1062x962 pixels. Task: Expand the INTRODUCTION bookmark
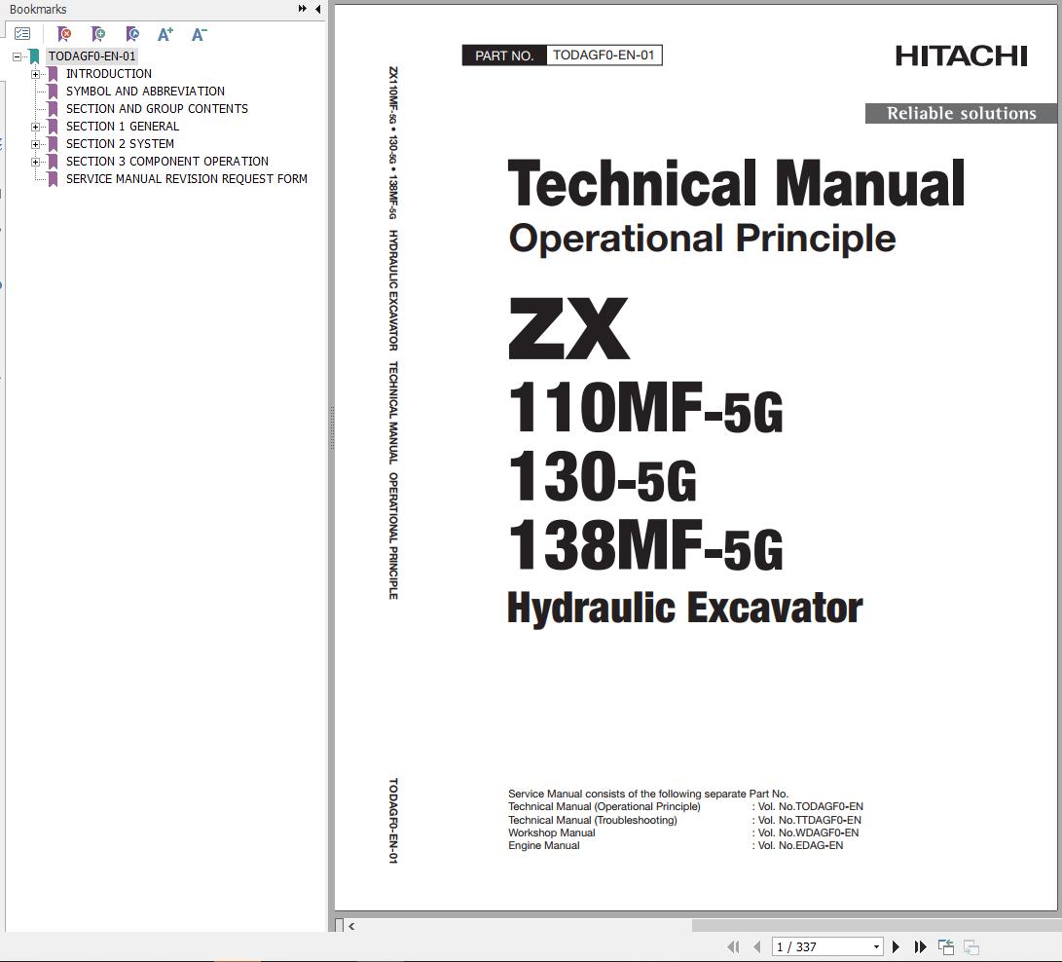(x=35, y=75)
